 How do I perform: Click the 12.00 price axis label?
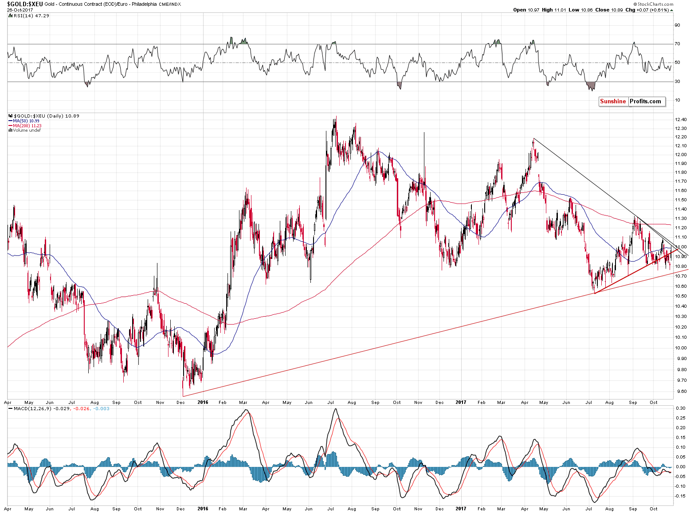click(x=681, y=154)
